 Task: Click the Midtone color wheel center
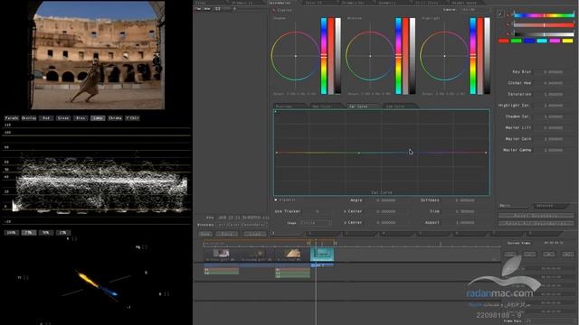[370, 56]
